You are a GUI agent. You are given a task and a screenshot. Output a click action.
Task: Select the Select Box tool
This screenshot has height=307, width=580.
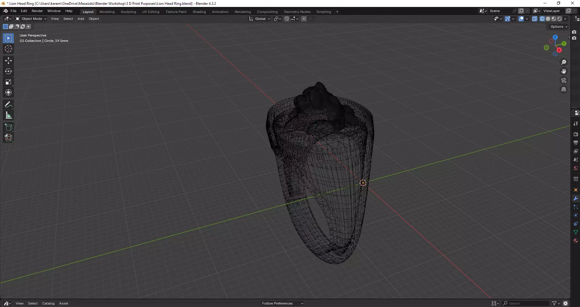8,38
